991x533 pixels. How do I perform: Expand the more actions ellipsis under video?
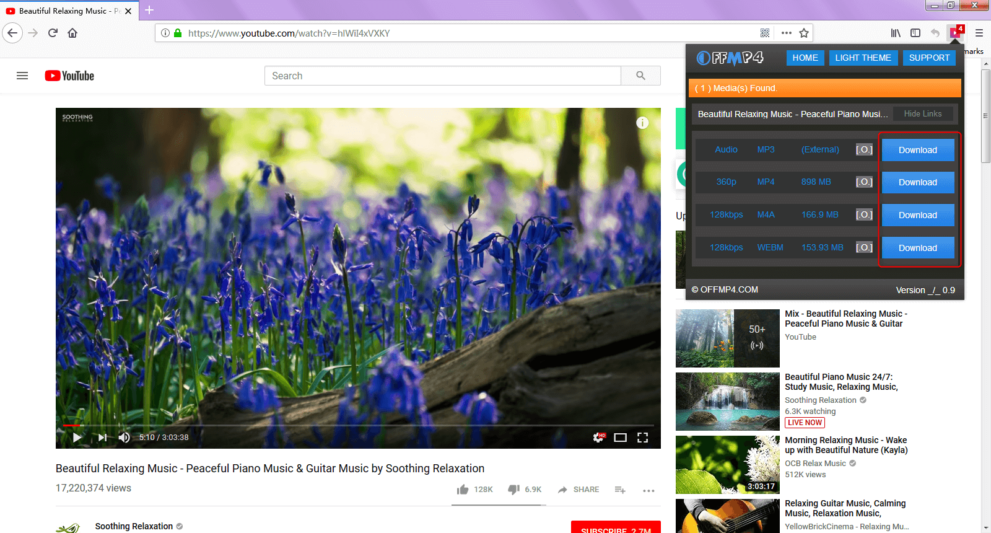(648, 490)
